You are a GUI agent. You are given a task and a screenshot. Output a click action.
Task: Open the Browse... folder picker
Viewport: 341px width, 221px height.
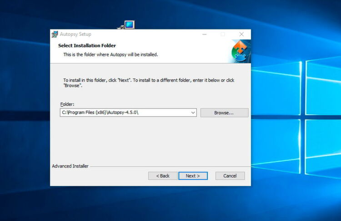(224, 113)
